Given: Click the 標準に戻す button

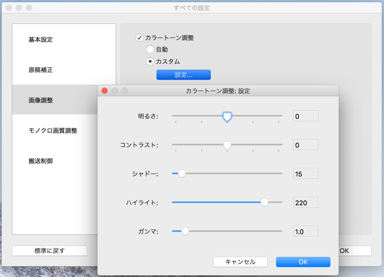Looking at the screenshot, I should tap(50, 251).
